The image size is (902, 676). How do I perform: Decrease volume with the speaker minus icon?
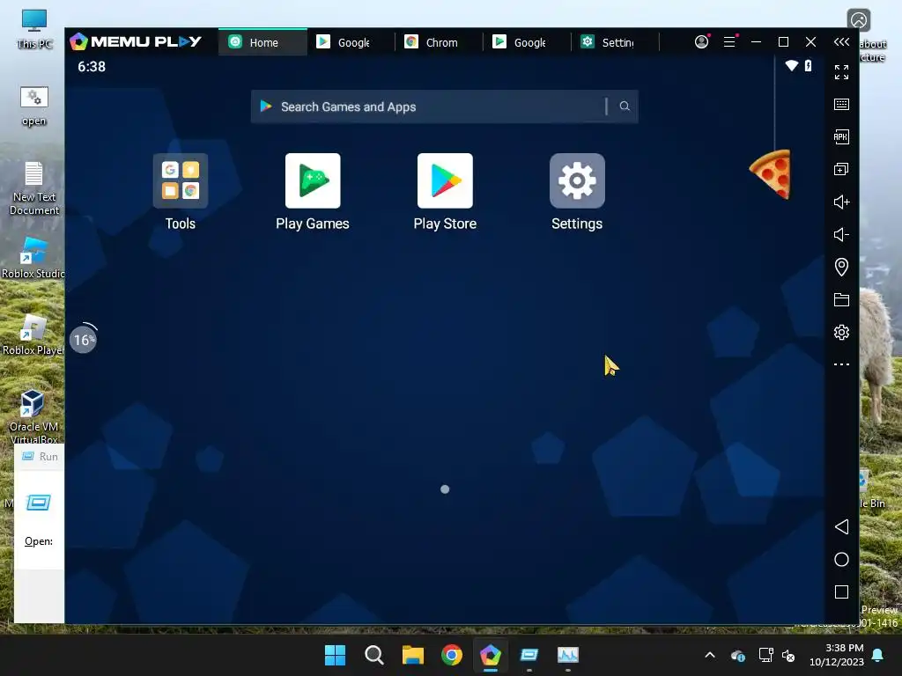[841, 234]
